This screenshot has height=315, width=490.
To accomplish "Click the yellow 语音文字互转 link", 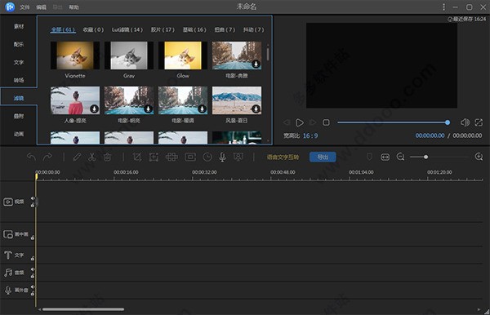I will pos(283,157).
